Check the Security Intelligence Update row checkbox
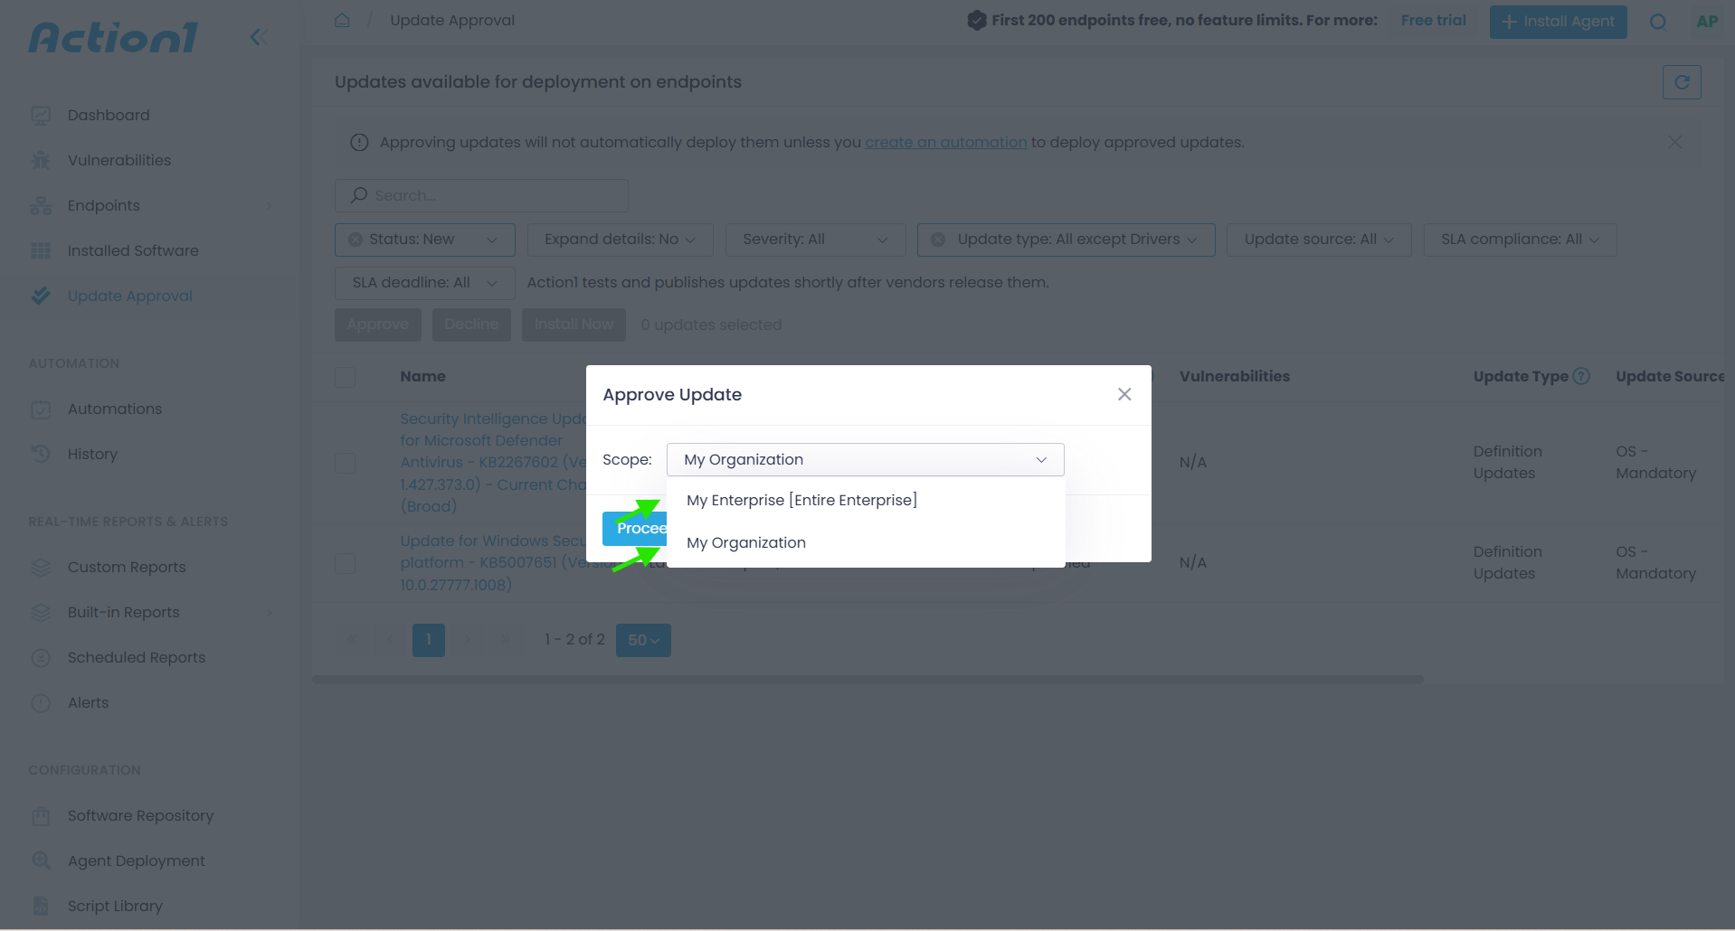Viewport: 1735px width, 931px height. (x=346, y=463)
